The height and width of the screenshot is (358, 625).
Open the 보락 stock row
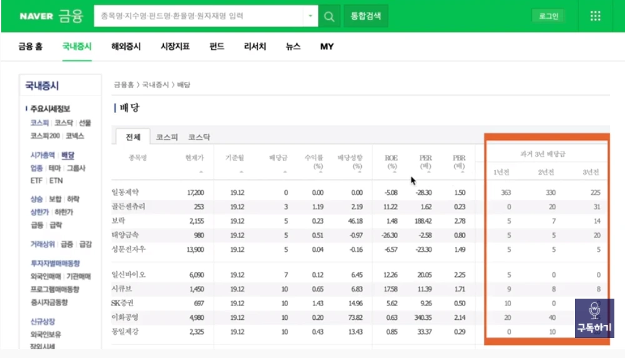click(118, 221)
